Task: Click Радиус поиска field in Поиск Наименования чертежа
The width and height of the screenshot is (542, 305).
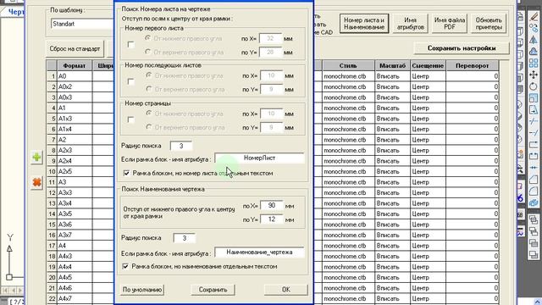Action: coord(185,238)
